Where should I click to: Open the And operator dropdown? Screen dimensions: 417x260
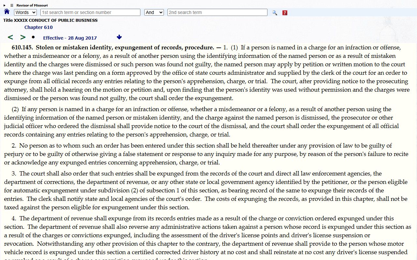(x=154, y=12)
